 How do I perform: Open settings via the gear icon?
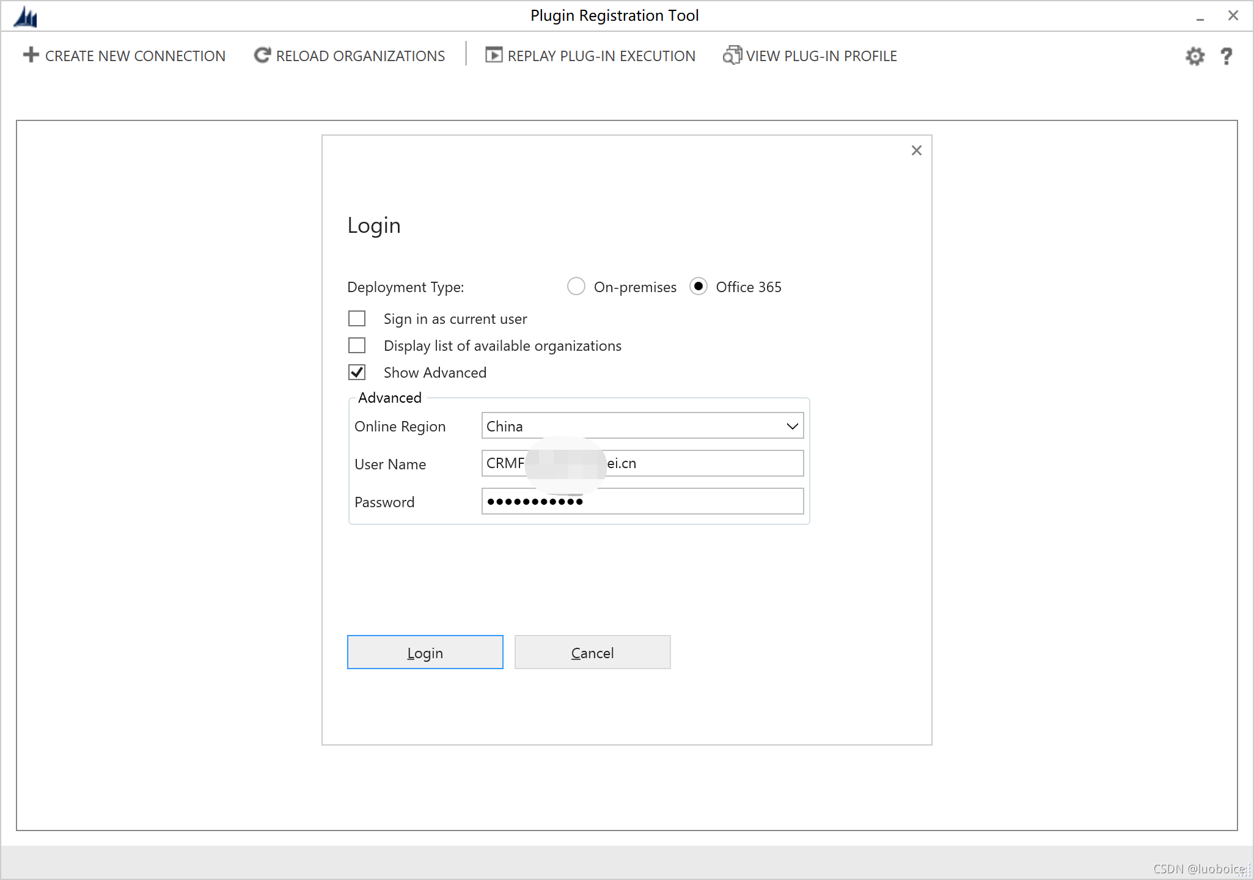click(1195, 56)
